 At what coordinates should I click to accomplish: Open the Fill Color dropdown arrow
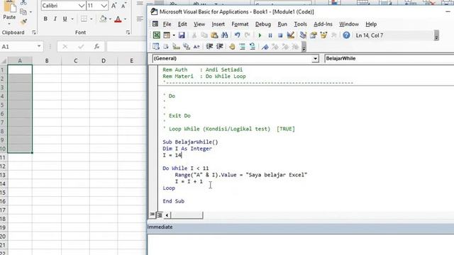pyautogui.click(x=110, y=19)
